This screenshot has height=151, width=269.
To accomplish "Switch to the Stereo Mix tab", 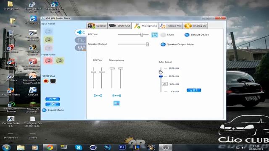I will coord(171,26).
